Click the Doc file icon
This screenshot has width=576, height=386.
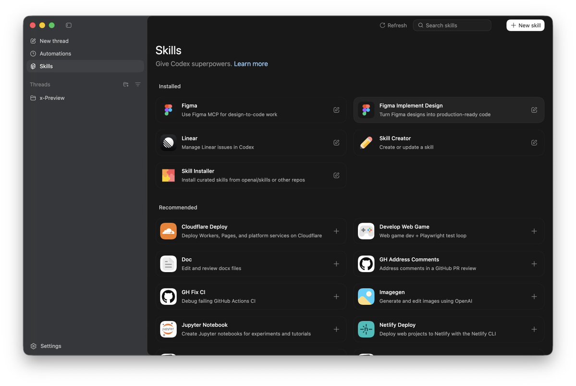[168, 264]
